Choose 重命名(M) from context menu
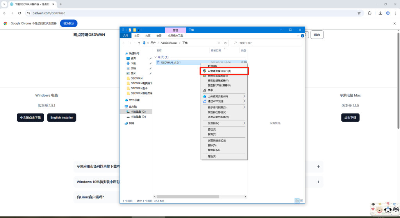Screen dimensions: 400x218 click(224, 150)
